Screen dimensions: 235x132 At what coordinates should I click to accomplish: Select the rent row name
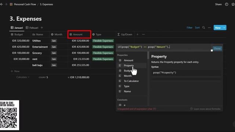[35, 59]
